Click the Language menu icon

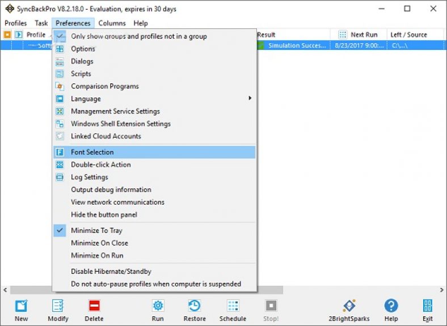coord(60,99)
